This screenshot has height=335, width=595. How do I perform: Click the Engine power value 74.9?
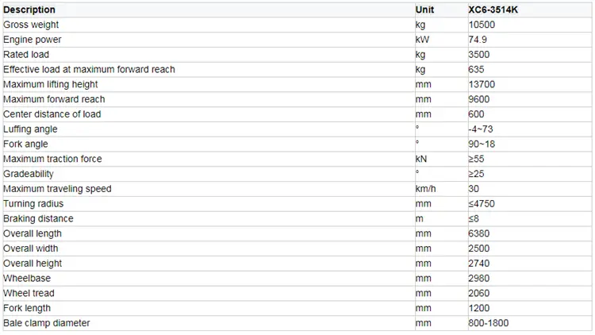(478, 40)
